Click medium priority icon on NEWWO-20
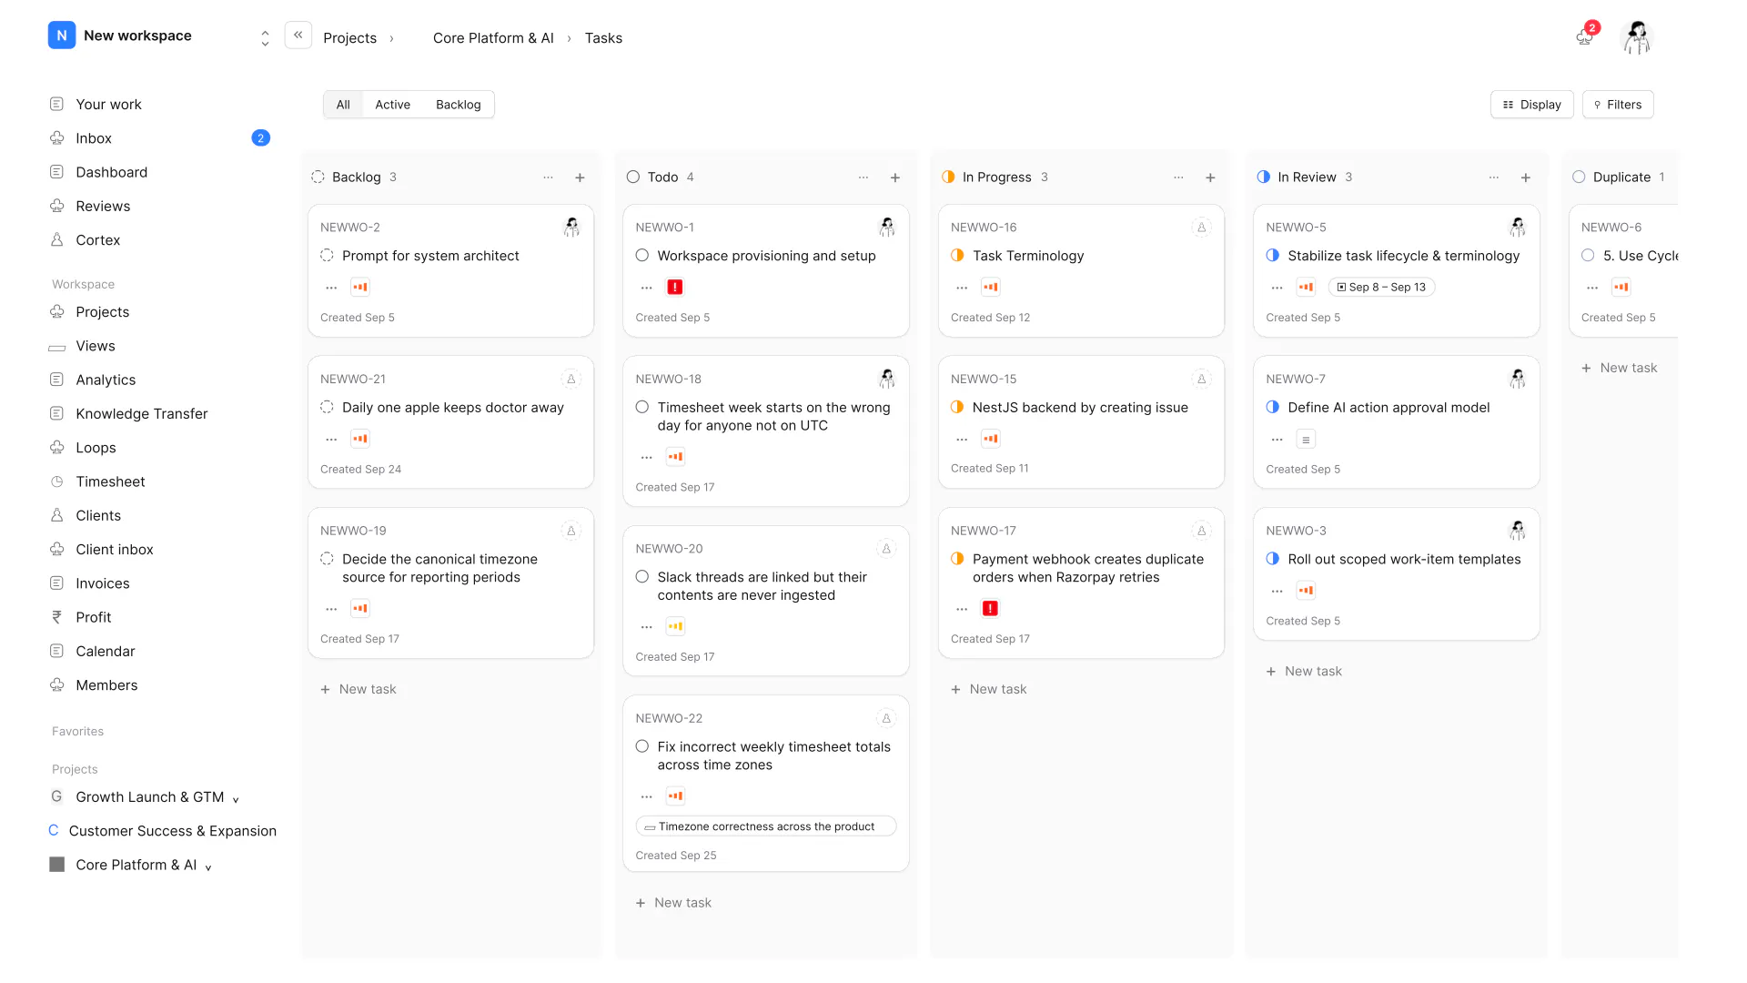Image resolution: width=1747 pixels, height=983 pixels. click(675, 626)
